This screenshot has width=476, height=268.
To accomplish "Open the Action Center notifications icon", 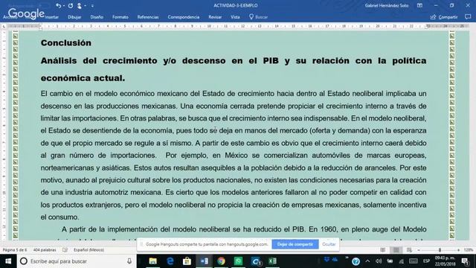I will coord(465,261).
